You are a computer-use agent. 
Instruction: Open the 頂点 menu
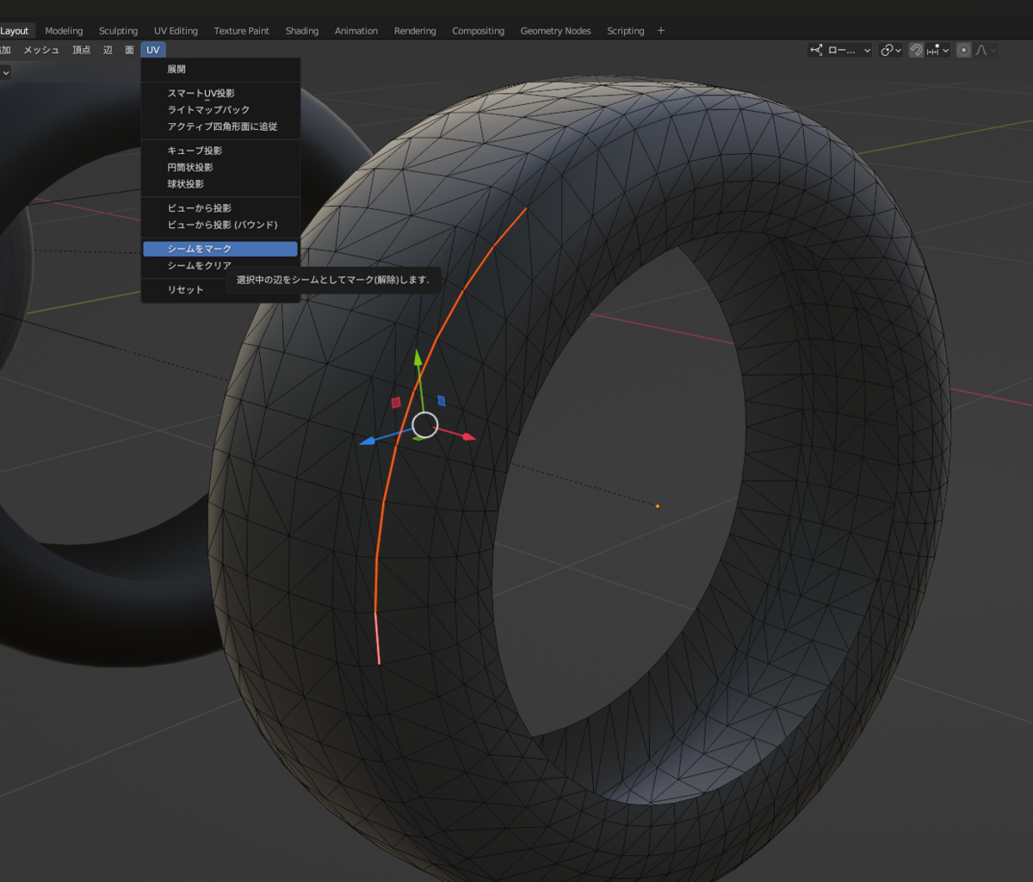tap(82, 50)
